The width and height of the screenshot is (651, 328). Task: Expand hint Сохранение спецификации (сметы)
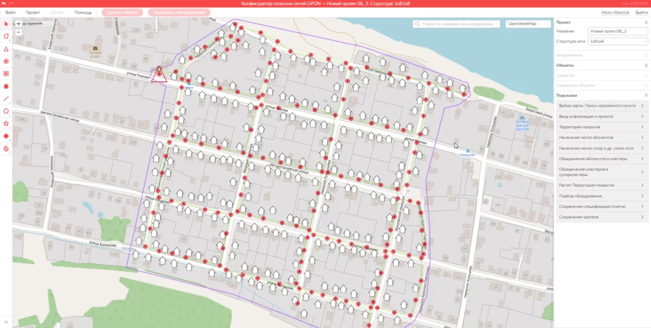point(602,206)
